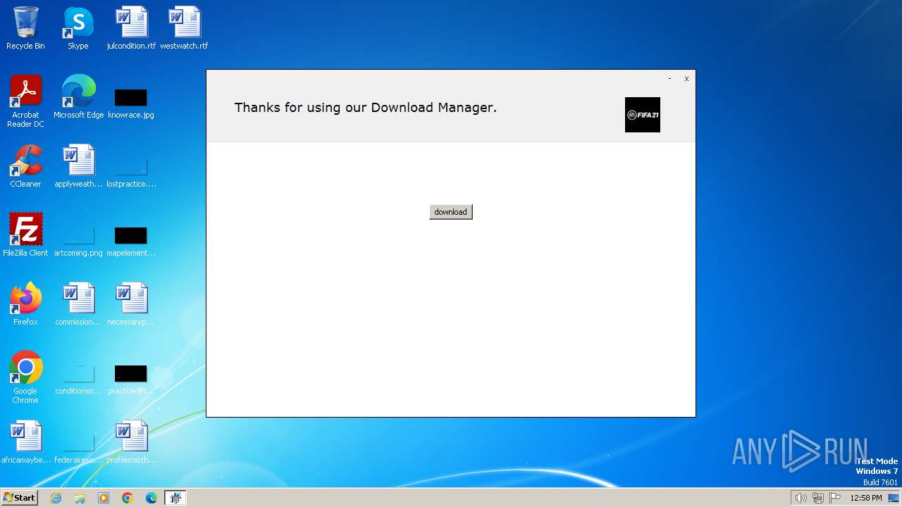Open FileZilla Client shortcut
Image resolution: width=902 pixels, height=507 pixels.
[25, 234]
